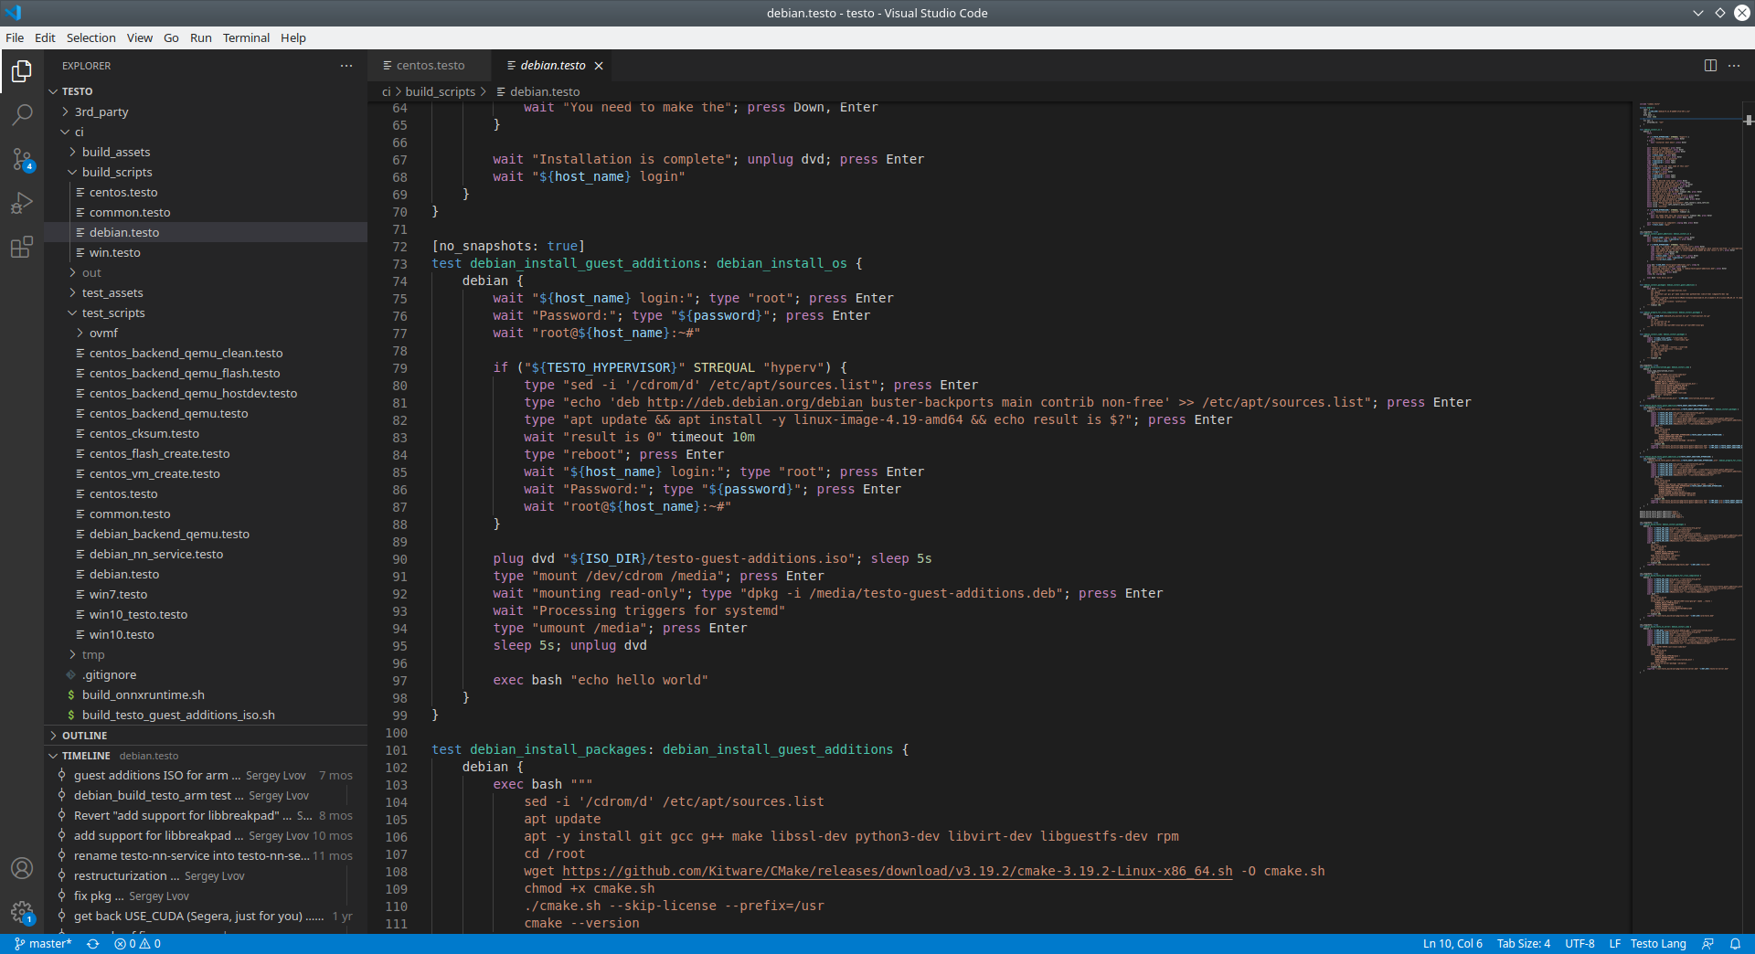1755x954 pixels.
Task: Open the Explorer view in activity bar
Action: (22, 71)
